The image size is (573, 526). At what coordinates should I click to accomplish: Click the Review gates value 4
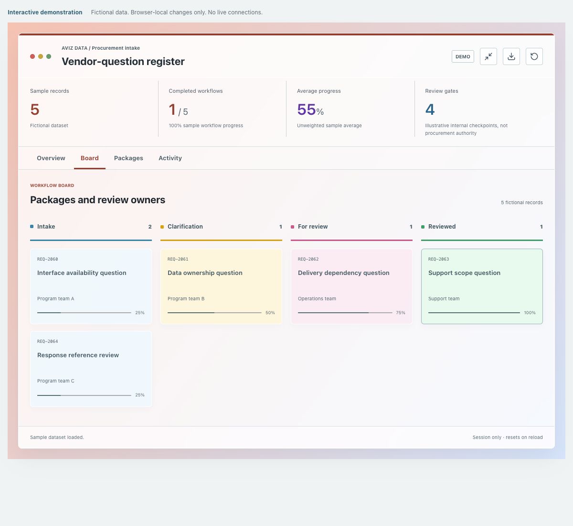pyautogui.click(x=430, y=110)
